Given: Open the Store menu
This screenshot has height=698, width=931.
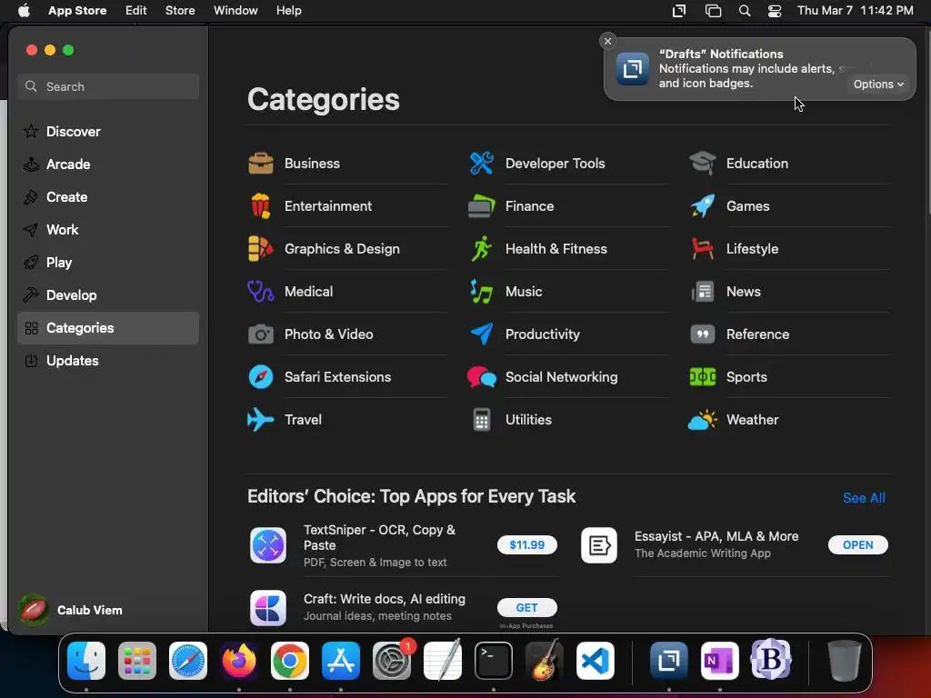Looking at the screenshot, I should coord(180,11).
